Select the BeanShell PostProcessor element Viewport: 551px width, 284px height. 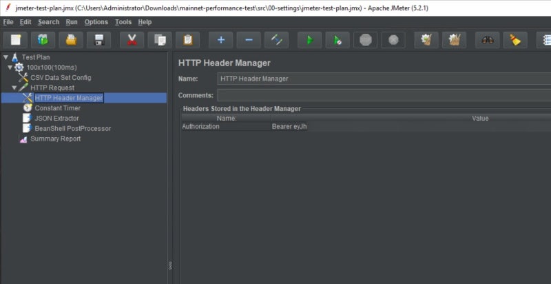(73, 128)
